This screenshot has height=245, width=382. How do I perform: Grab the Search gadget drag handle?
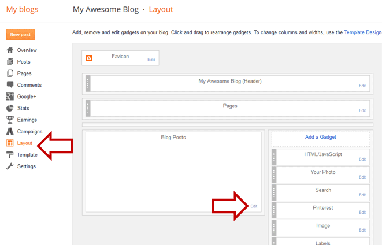click(274, 192)
